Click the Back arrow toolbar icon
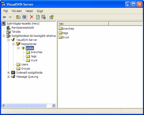Viewport: 144px width, 115px height. point(4,17)
